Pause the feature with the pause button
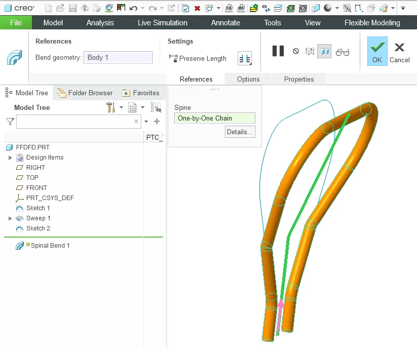The width and height of the screenshot is (417, 348). (278, 51)
